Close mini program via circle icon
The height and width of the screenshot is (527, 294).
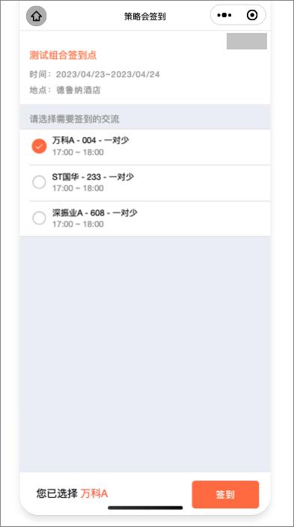click(x=252, y=15)
